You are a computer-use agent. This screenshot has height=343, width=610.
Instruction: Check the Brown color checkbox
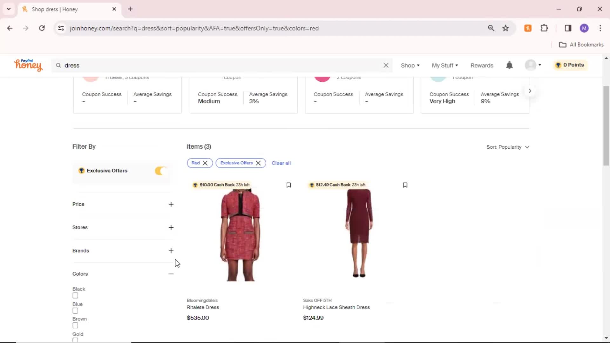click(x=75, y=325)
